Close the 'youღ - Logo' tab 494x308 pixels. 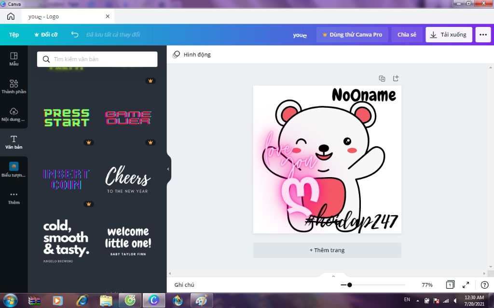(108, 16)
